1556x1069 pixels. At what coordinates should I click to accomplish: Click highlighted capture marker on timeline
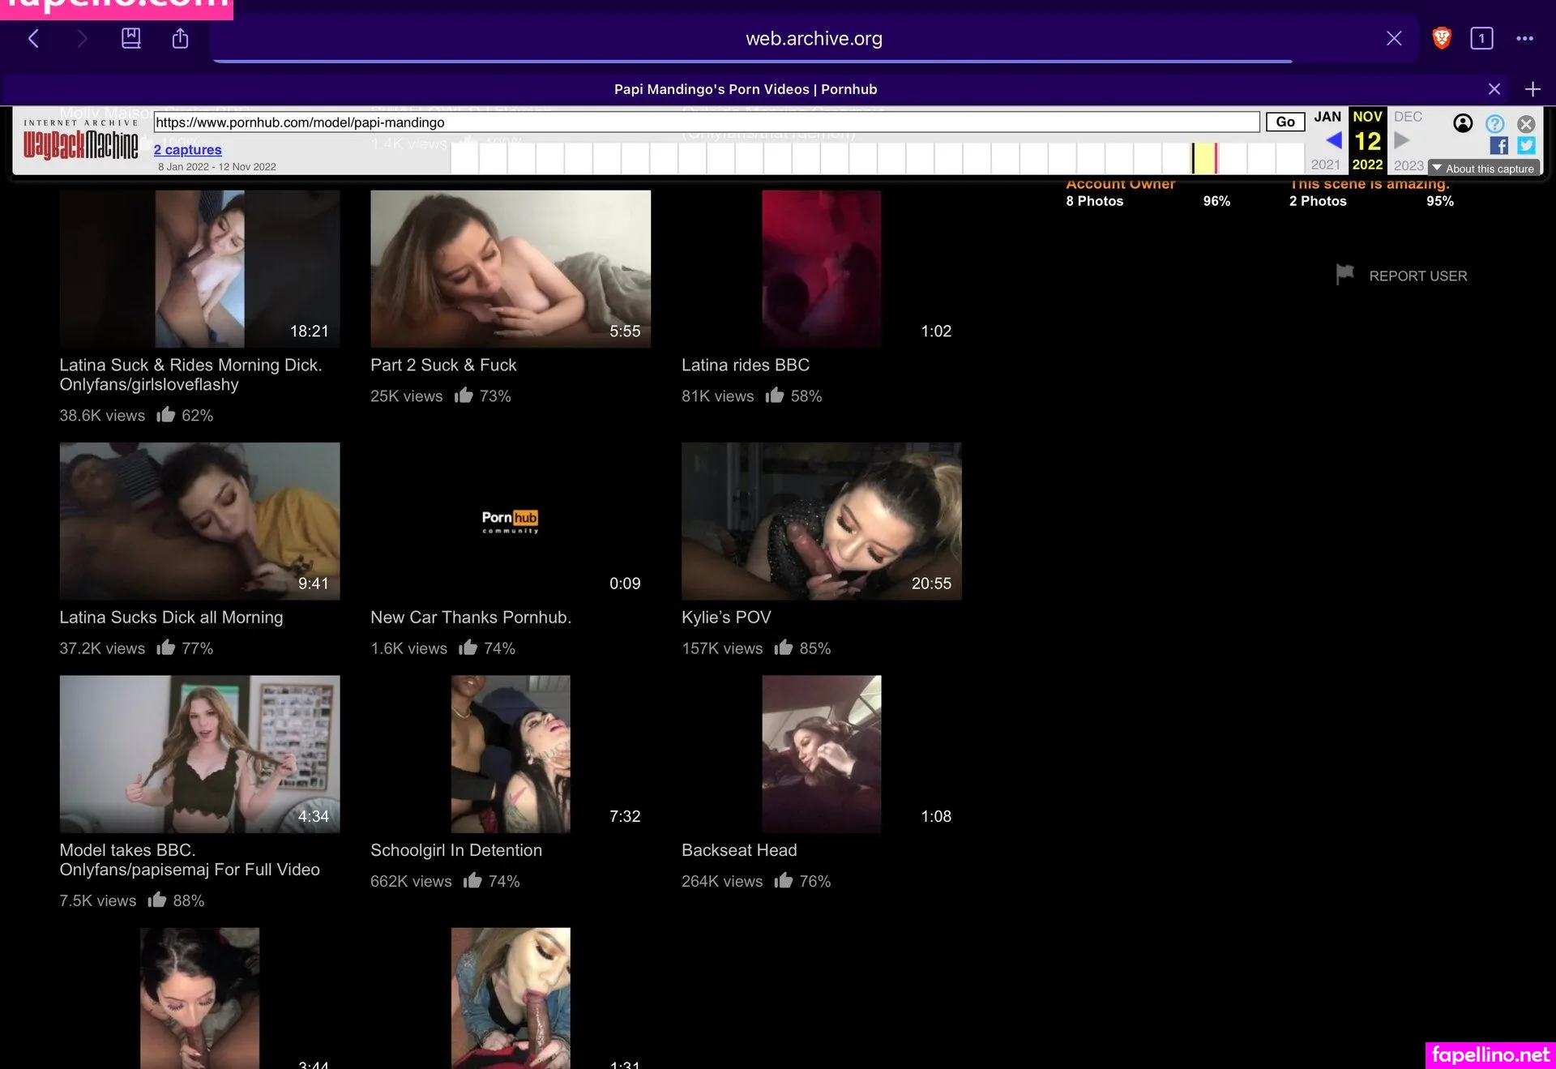1216,158
